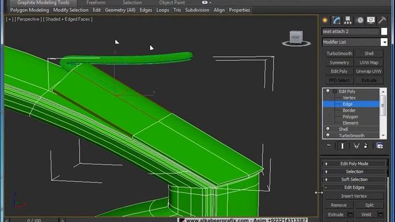Screen dimensions: 395x222
Task: Click the TurboSmooth modifier button
Action: [x=339, y=54]
